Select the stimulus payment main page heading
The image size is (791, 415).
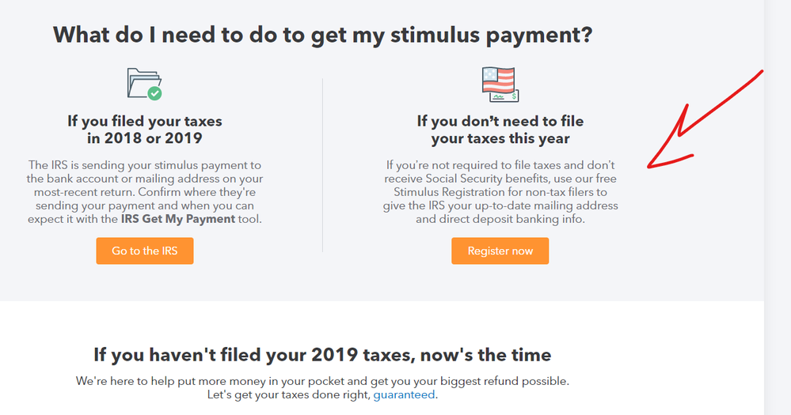323,36
